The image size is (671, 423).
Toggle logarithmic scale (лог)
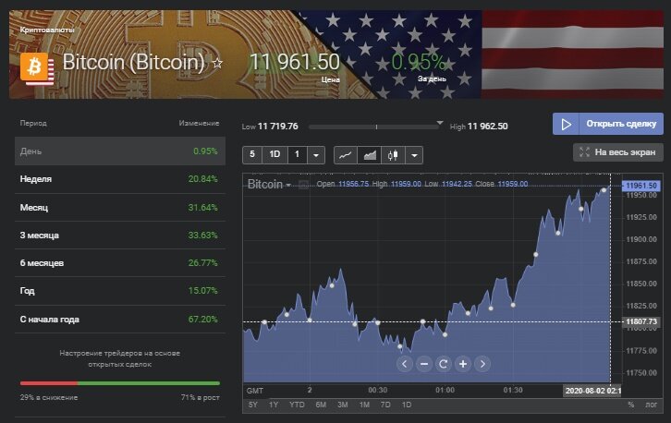click(653, 405)
